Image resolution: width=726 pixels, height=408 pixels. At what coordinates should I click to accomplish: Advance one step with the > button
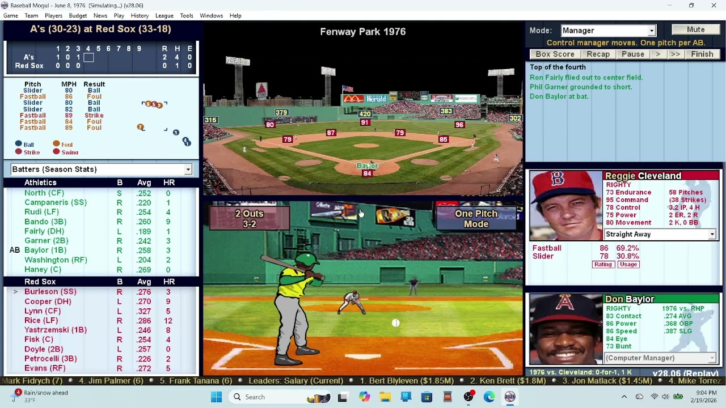[658, 54]
